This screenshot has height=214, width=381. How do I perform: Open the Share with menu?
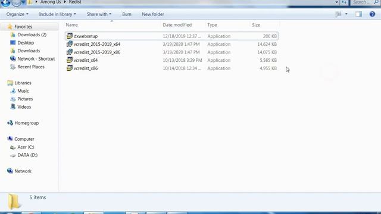coord(99,14)
